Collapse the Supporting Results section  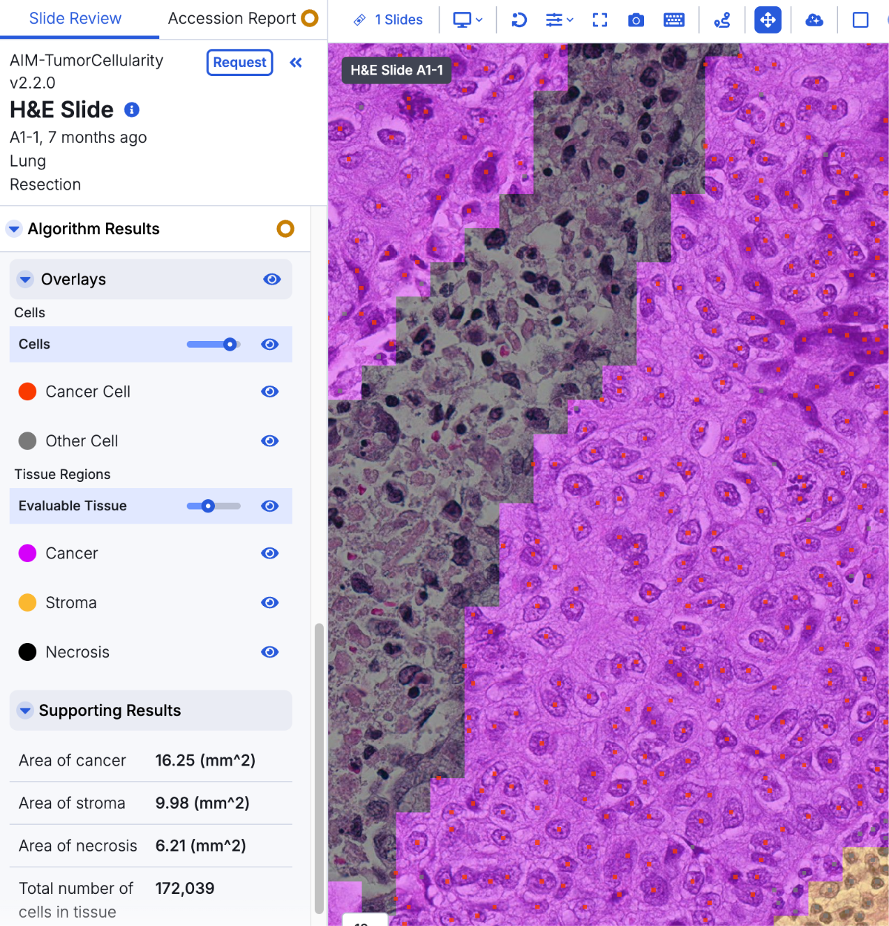pyautogui.click(x=25, y=711)
